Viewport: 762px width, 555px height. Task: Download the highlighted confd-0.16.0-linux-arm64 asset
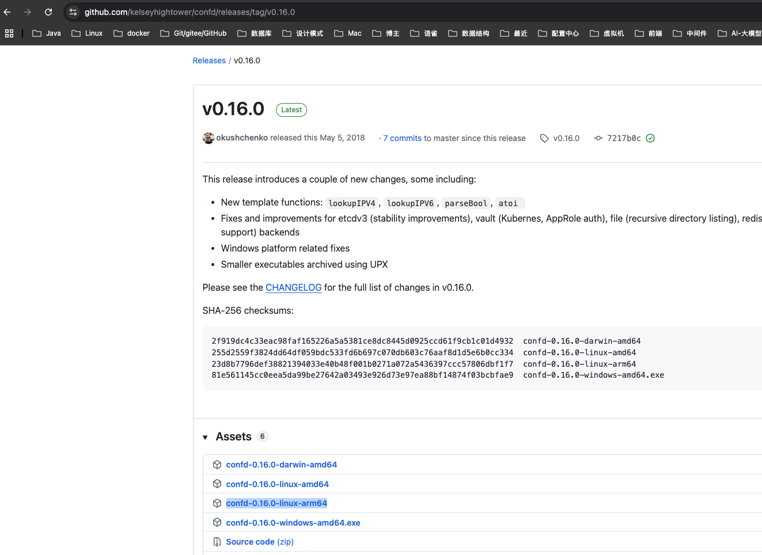[276, 503]
